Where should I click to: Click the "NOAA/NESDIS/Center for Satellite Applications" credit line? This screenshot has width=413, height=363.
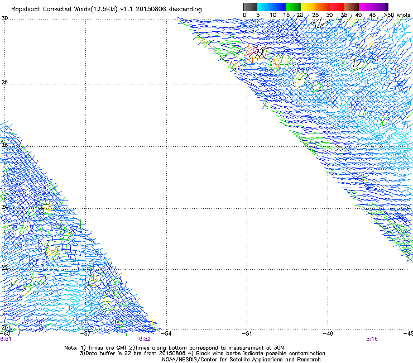point(241,359)
